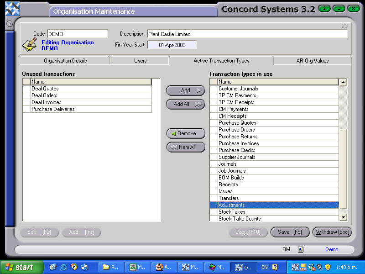Click the Demo link in the status bar

(332, 249)
